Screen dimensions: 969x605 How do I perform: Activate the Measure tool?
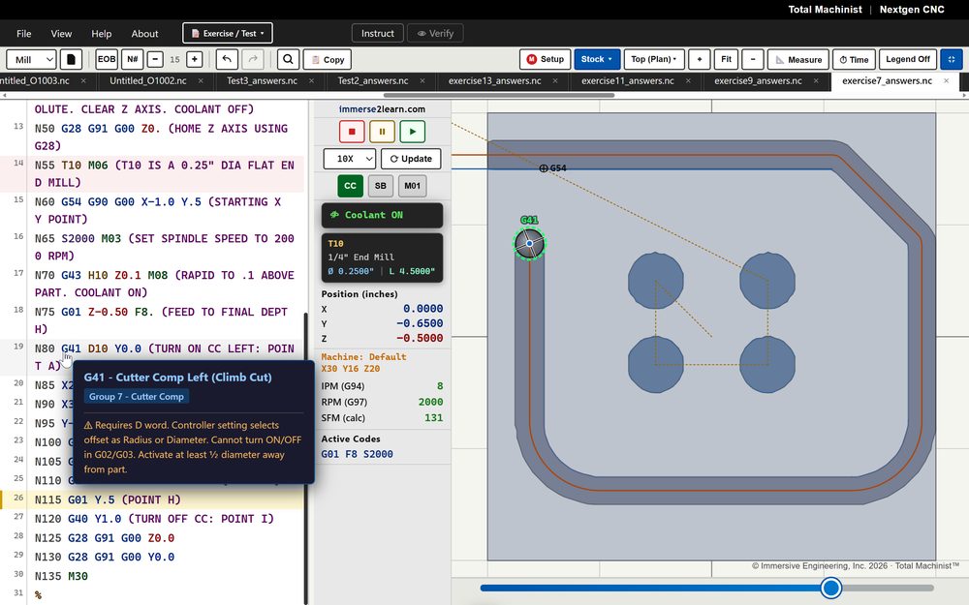pos(797,59)
